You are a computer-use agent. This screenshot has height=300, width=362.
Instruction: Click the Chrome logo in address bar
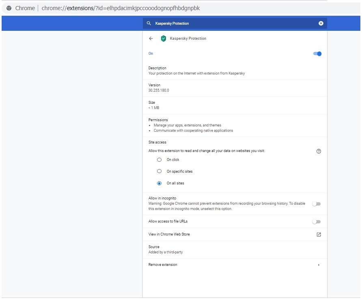[x=9, y=8]
